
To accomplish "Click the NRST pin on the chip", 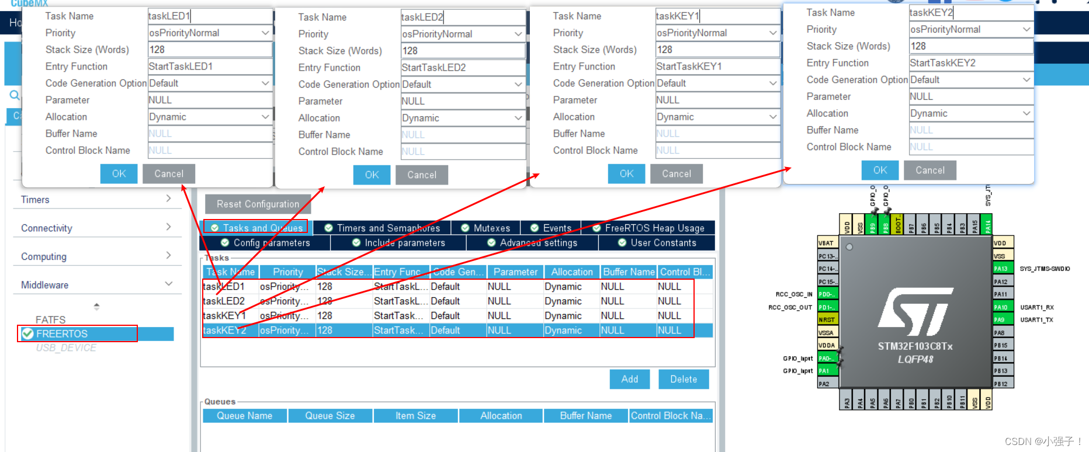I will pyautogui.click(x=827, y=320).
